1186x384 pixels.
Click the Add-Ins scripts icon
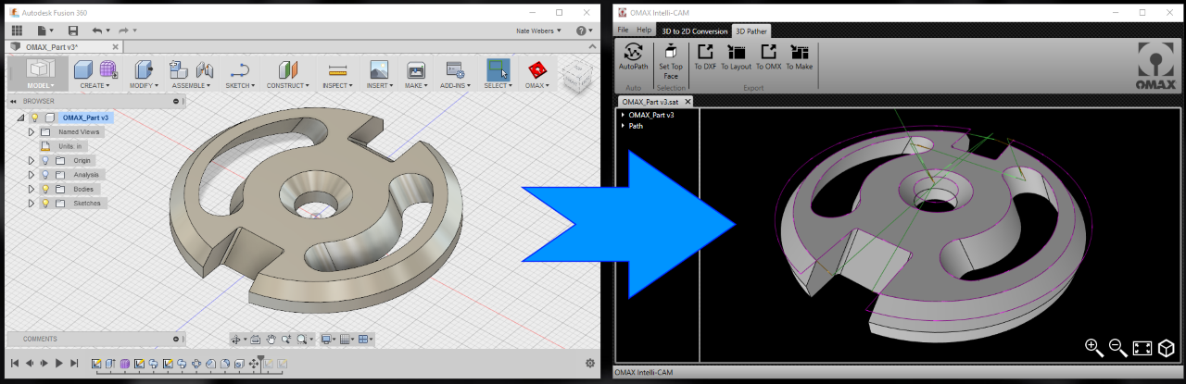pos(454,69)
